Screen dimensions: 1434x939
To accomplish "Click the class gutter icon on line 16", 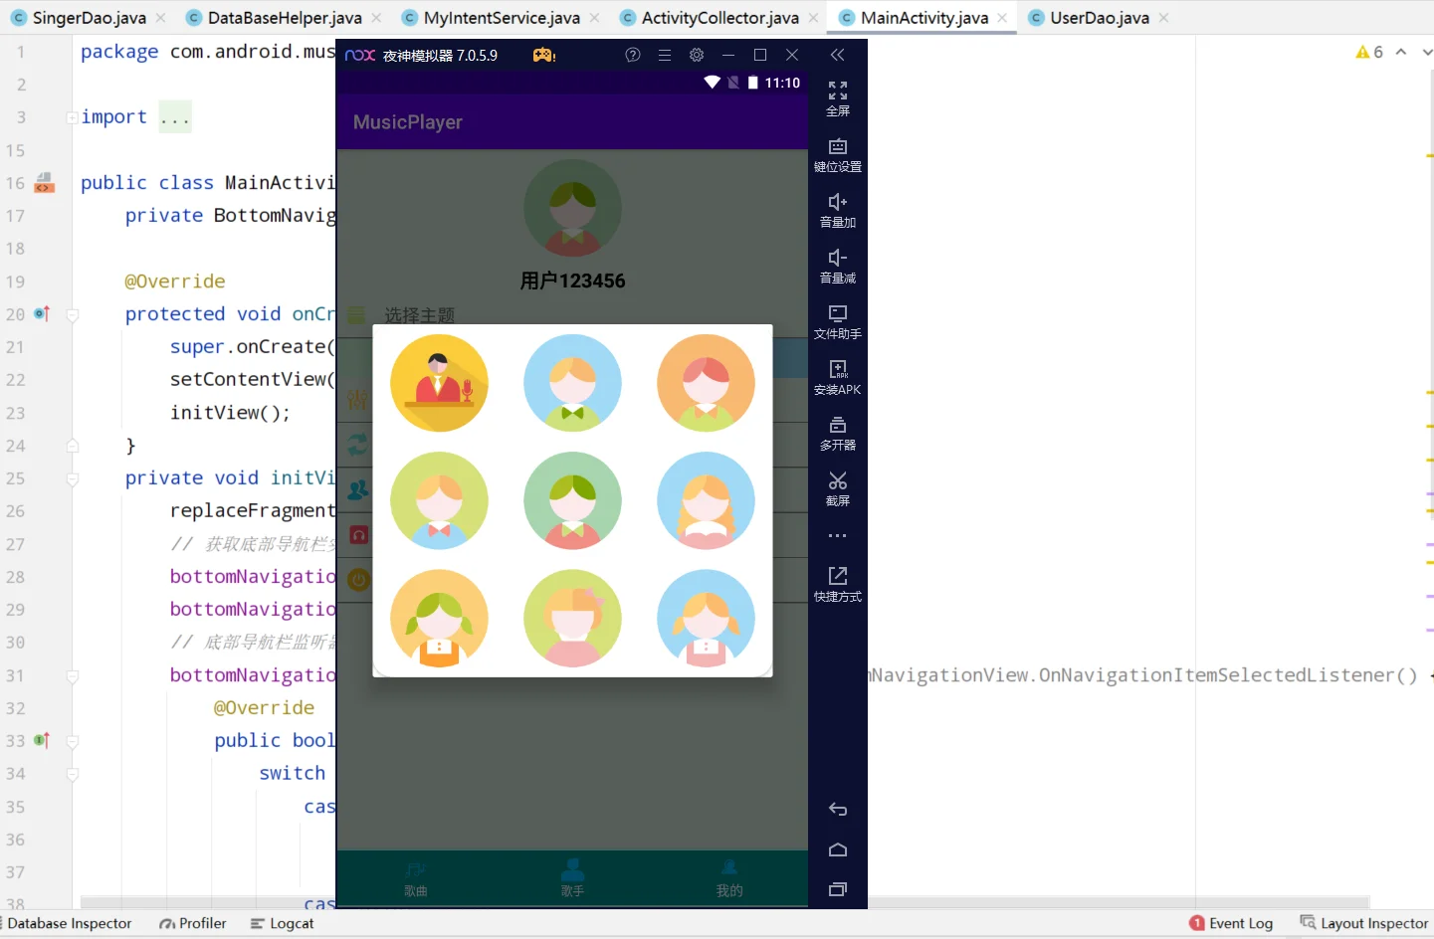I will click(44, 182).
